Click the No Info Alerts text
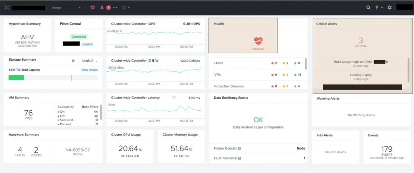 coord(336,152)
